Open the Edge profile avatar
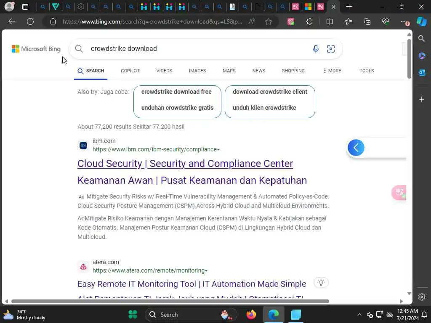The image size is (431, 323). pyautogui.click(x=9, y=7)
